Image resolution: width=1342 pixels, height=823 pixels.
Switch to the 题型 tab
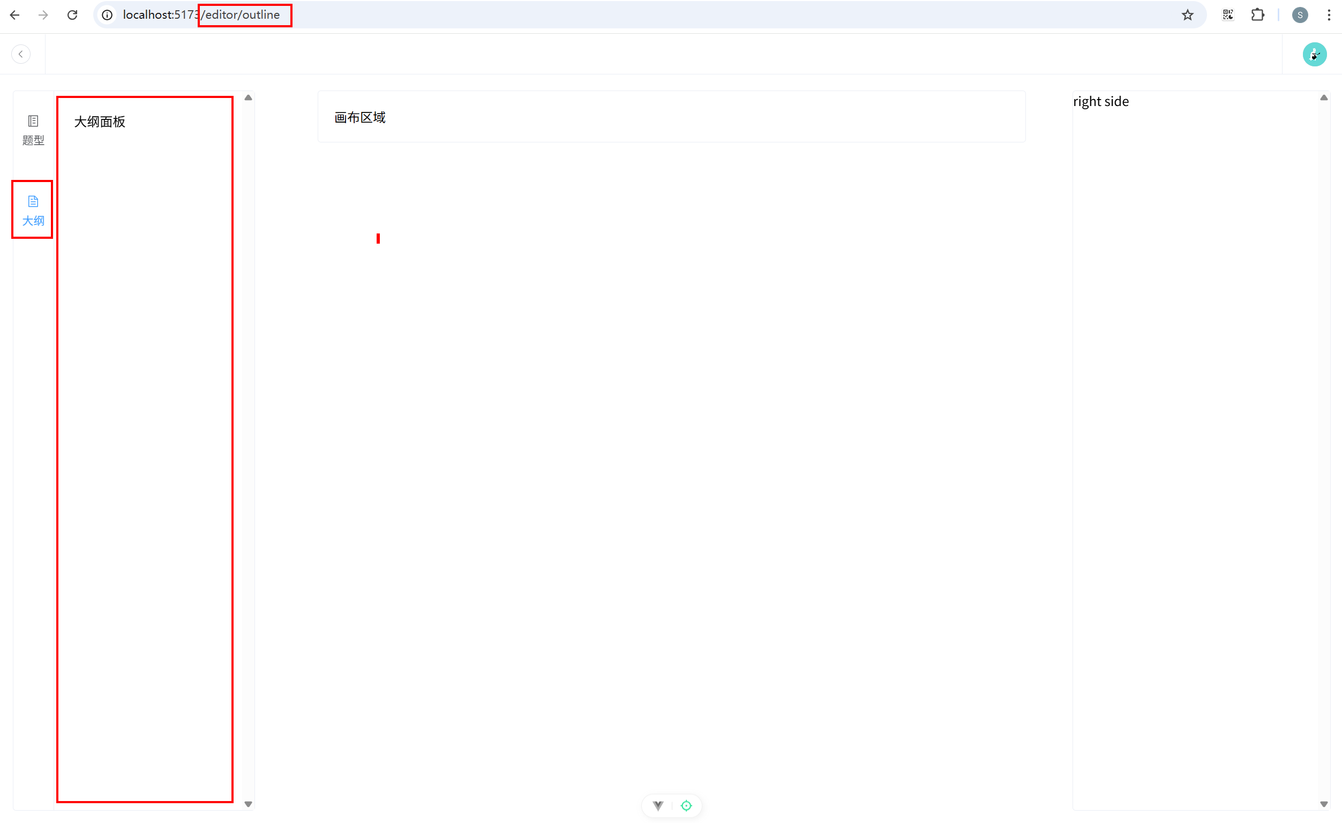(x=33, y=130)
